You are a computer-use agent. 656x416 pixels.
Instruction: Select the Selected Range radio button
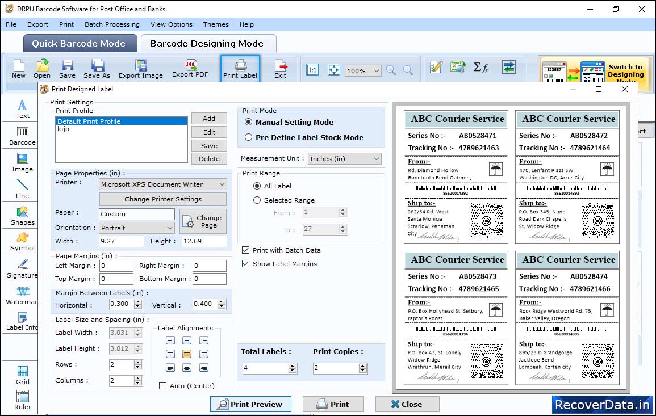pos(257,200)
